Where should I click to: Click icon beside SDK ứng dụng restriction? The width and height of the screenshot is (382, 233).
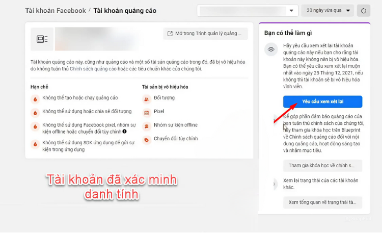click(35, 144)
